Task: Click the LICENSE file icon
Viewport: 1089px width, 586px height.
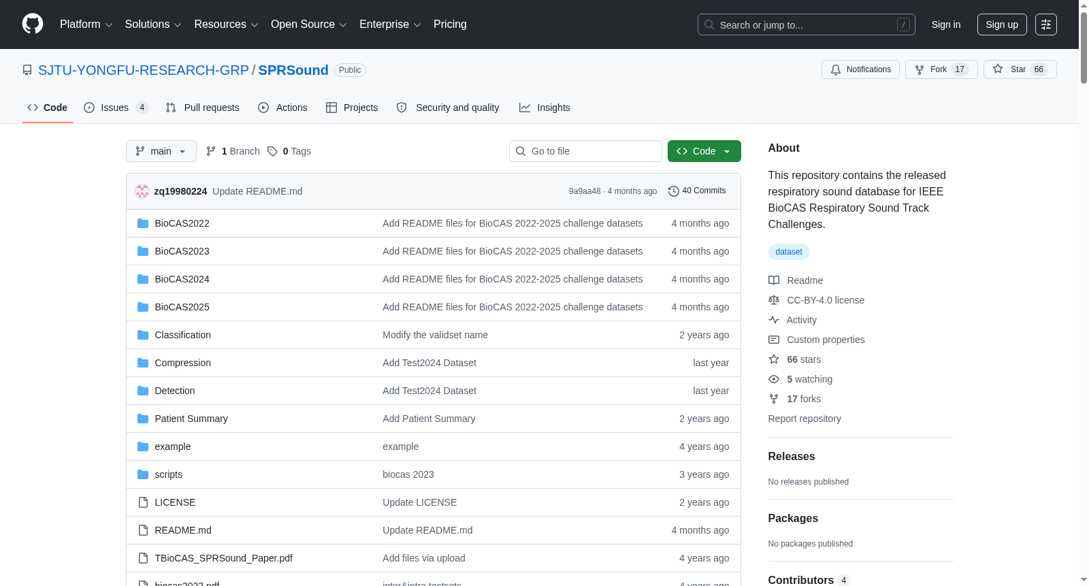Action: [143, 502]
